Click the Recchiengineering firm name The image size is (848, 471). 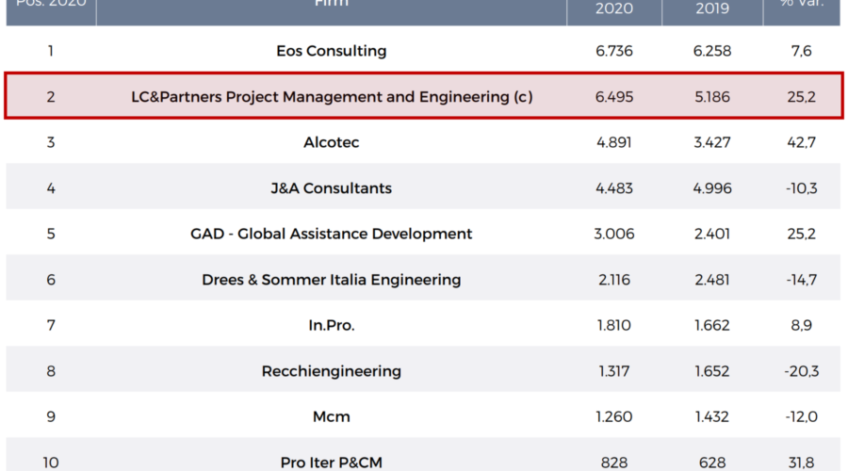click(332, 371)
